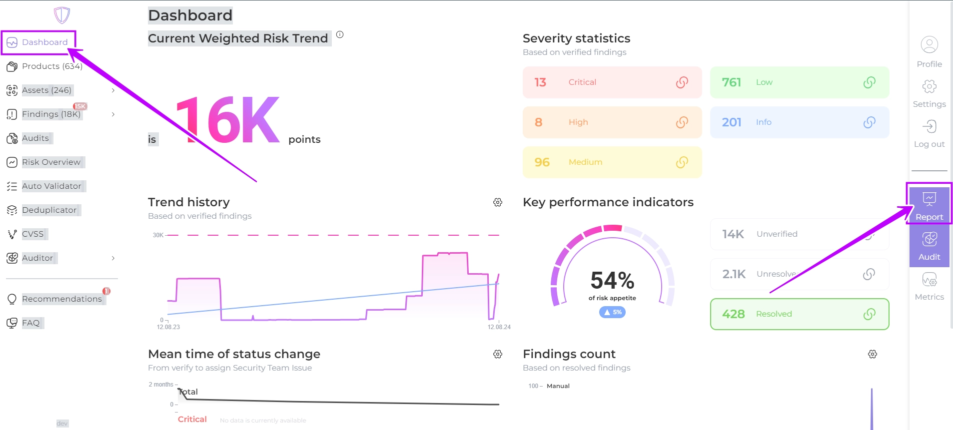Open Trend history settings gear

[498, 202]
